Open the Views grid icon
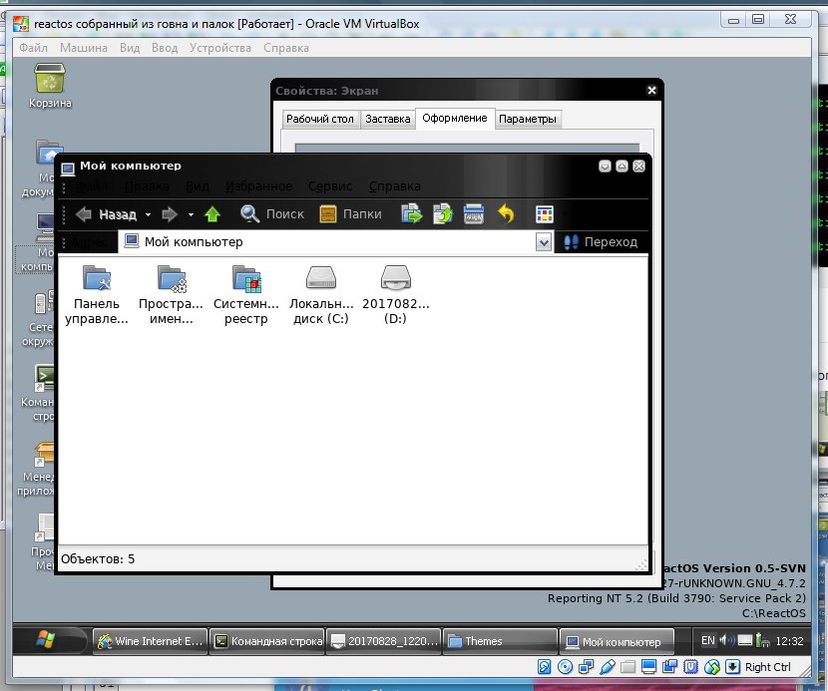 tap(545, 214)
